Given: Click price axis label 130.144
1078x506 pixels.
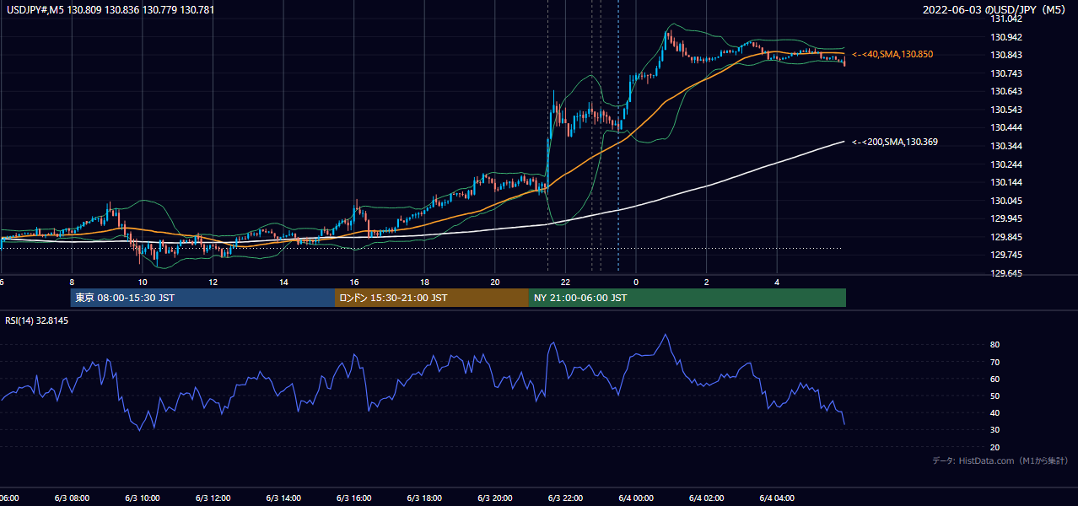Looking at the screenshot, I should [1007, 182].
